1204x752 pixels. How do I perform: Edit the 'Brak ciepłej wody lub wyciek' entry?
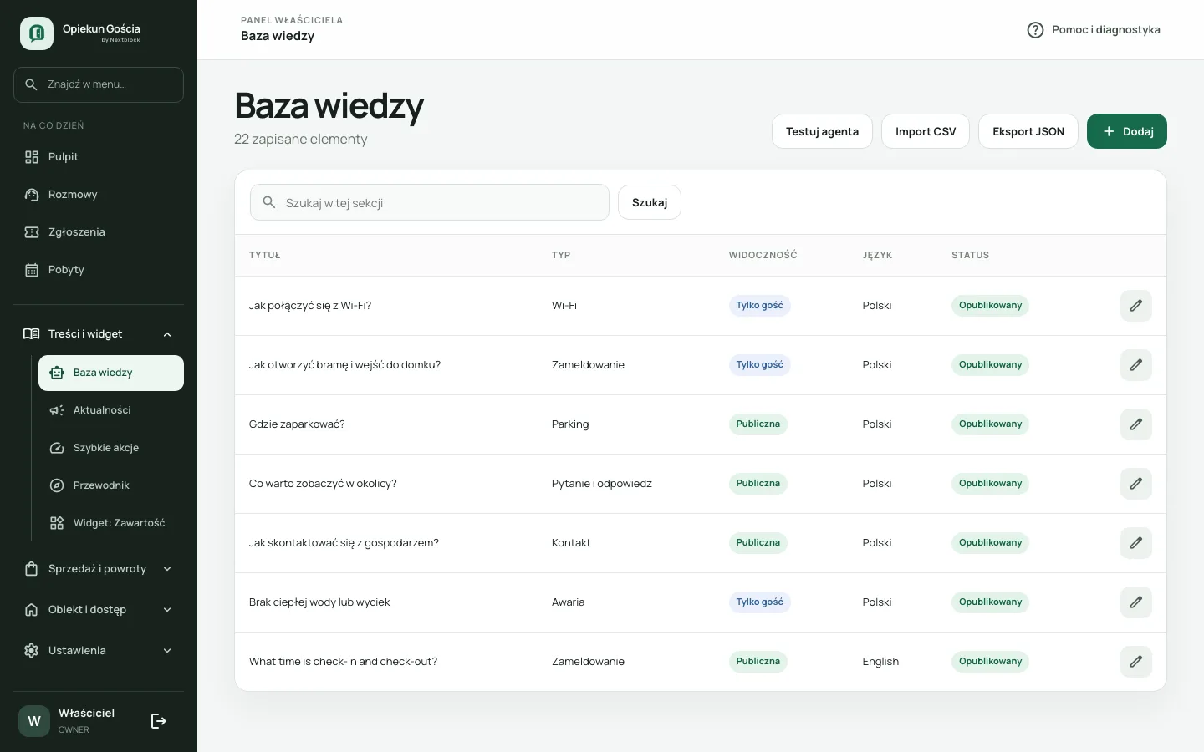click(x=1136, y=602)
